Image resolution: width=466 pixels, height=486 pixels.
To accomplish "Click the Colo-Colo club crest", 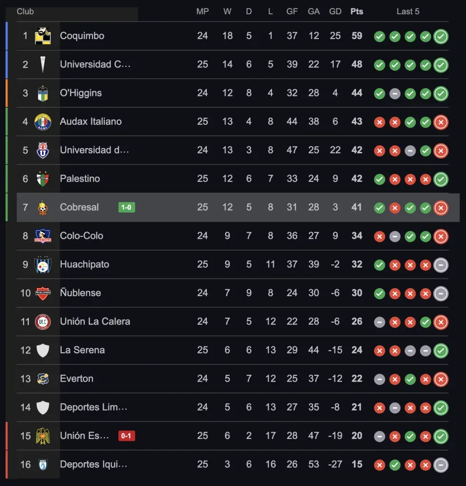I will point(43,236).
